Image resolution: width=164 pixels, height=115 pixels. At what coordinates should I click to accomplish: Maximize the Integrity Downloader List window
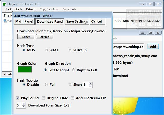pos(150,4)
